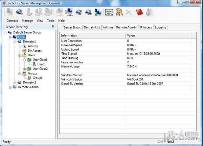Click the Service Directory pin icon
Viewport: 203px width, 146px height.
(53, 27)
